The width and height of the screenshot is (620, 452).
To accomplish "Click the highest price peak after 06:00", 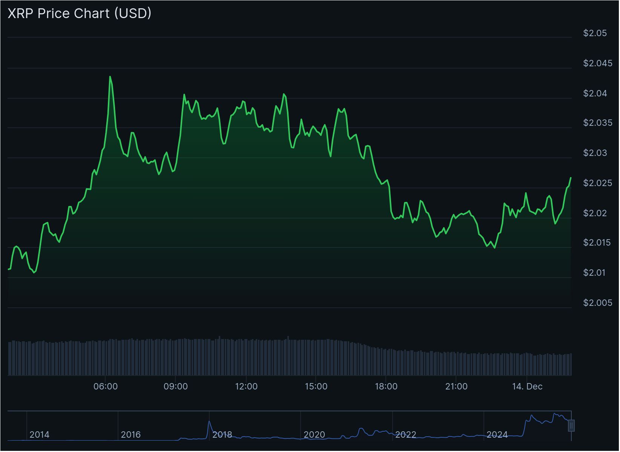I will pos(110,77).
